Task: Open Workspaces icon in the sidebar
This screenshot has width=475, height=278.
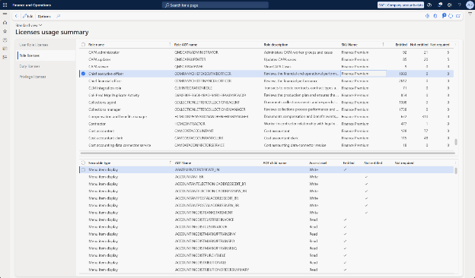Action: coord(5,49)
